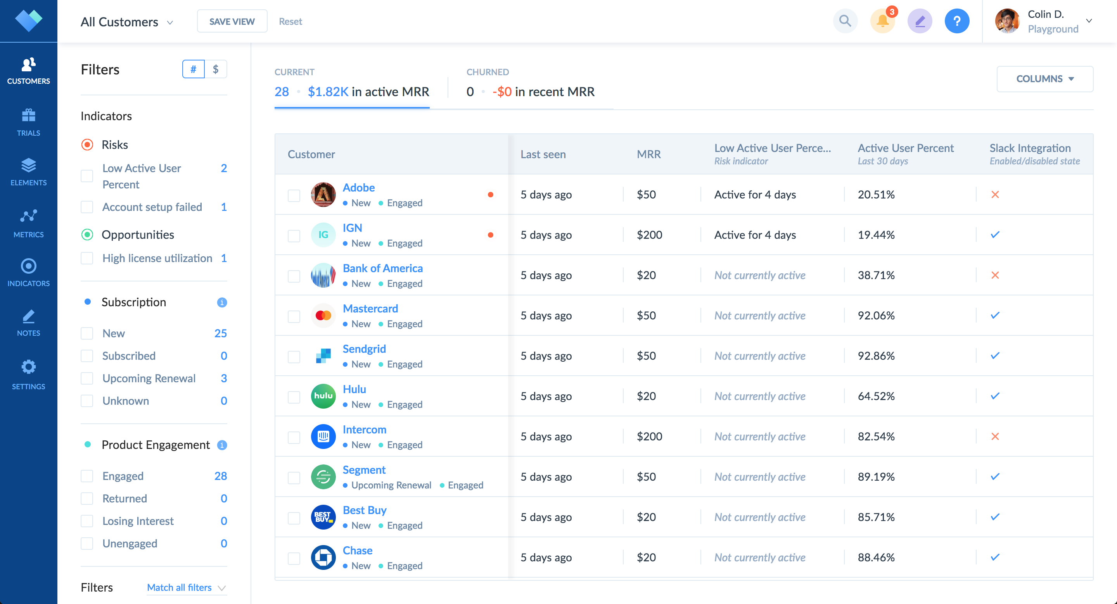Sort by the MRR column header
Viewport: 1117px width, 604px height.
point(648,154)
